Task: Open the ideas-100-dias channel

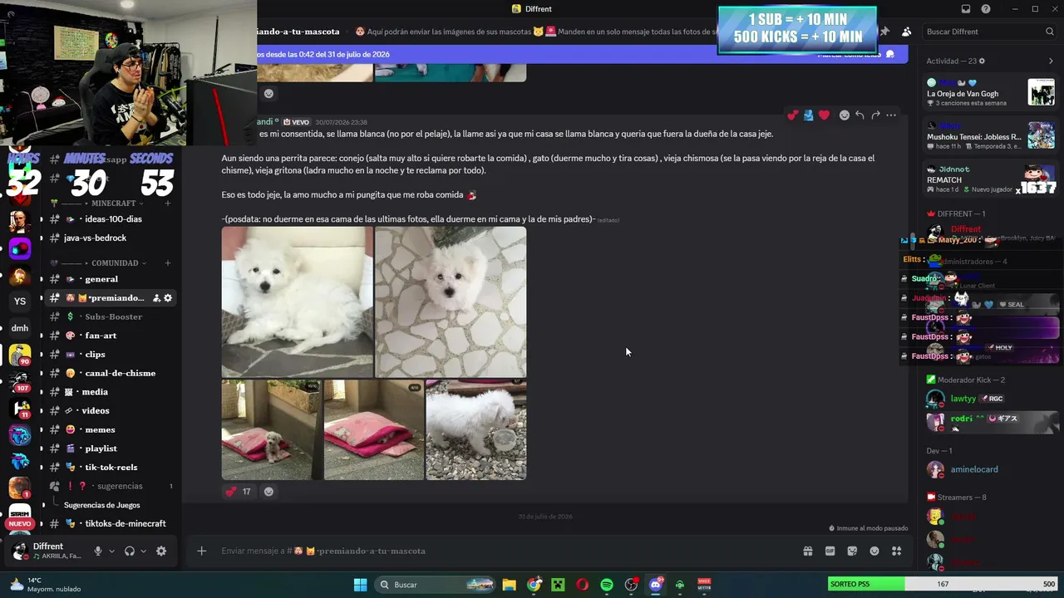Action: 111,219
